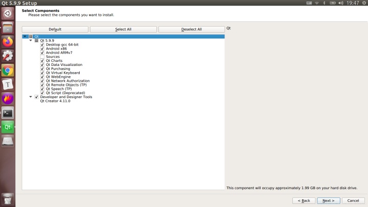
Task: Collapse the Developer and Designer Tools node
Action: coord(31,97)
